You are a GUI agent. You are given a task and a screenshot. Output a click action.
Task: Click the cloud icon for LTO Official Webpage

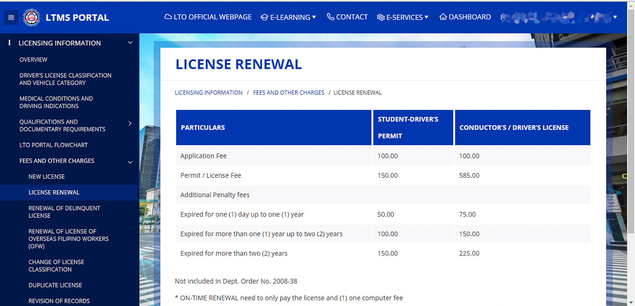[x=168, y=17]
